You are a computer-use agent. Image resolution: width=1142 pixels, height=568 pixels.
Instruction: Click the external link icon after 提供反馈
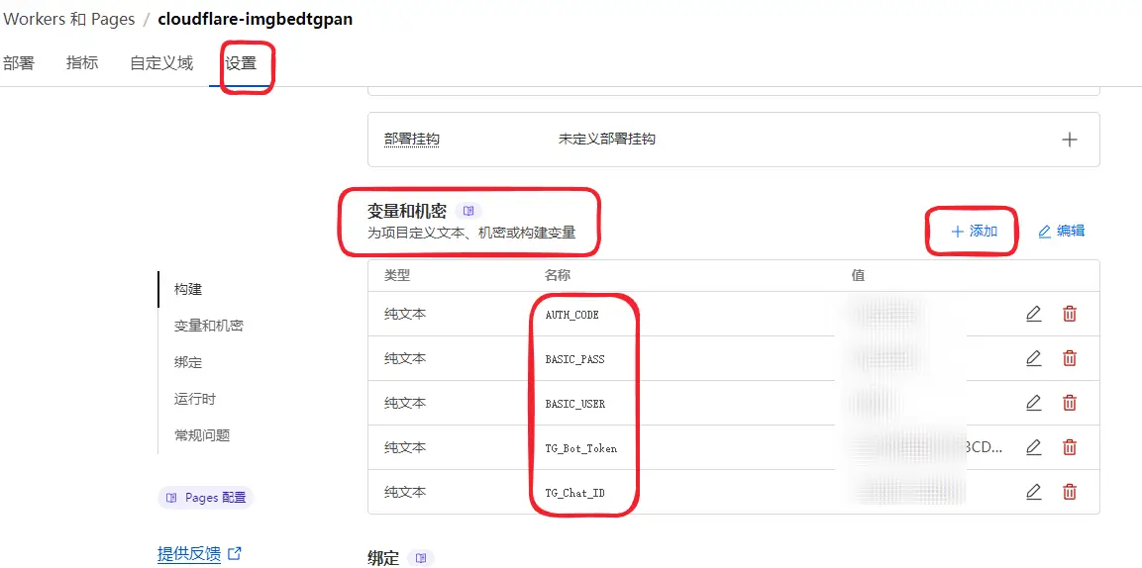235,554
